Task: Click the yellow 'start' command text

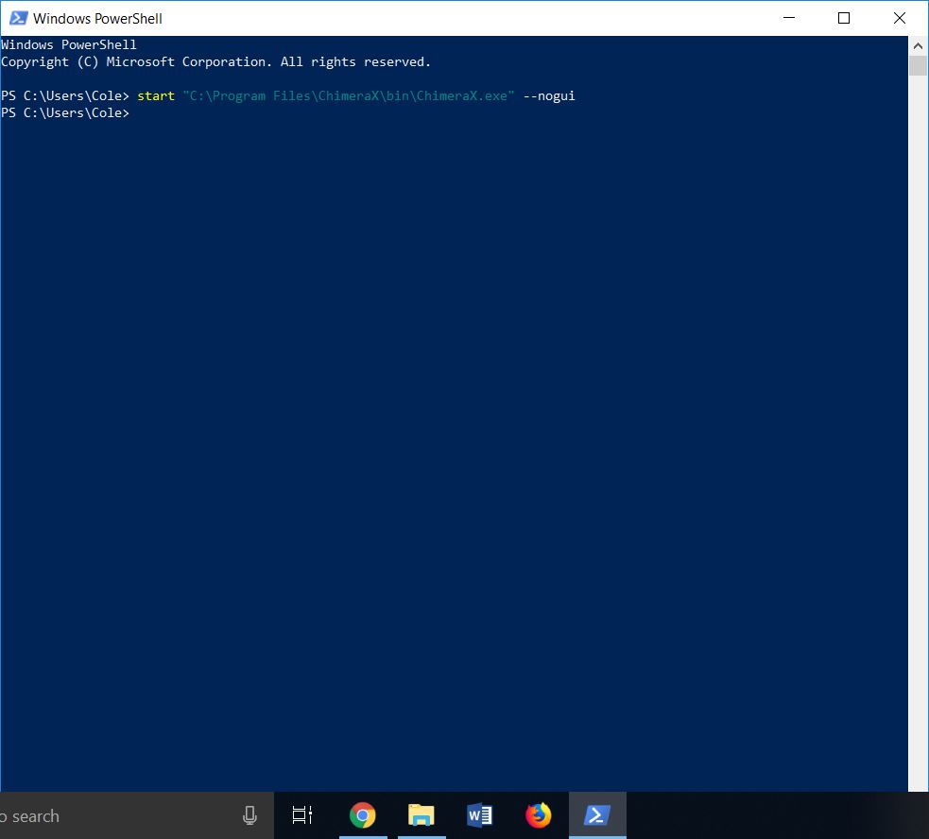Action: (156, 96)
